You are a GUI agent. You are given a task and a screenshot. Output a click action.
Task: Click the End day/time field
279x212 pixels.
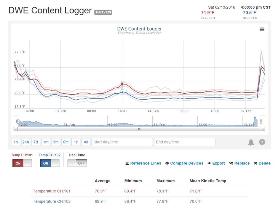(x=184, y=142)
